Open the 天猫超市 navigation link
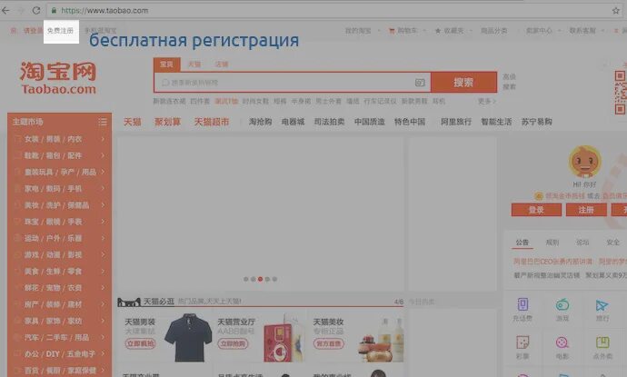627x377 pixels. coord(212,122)
